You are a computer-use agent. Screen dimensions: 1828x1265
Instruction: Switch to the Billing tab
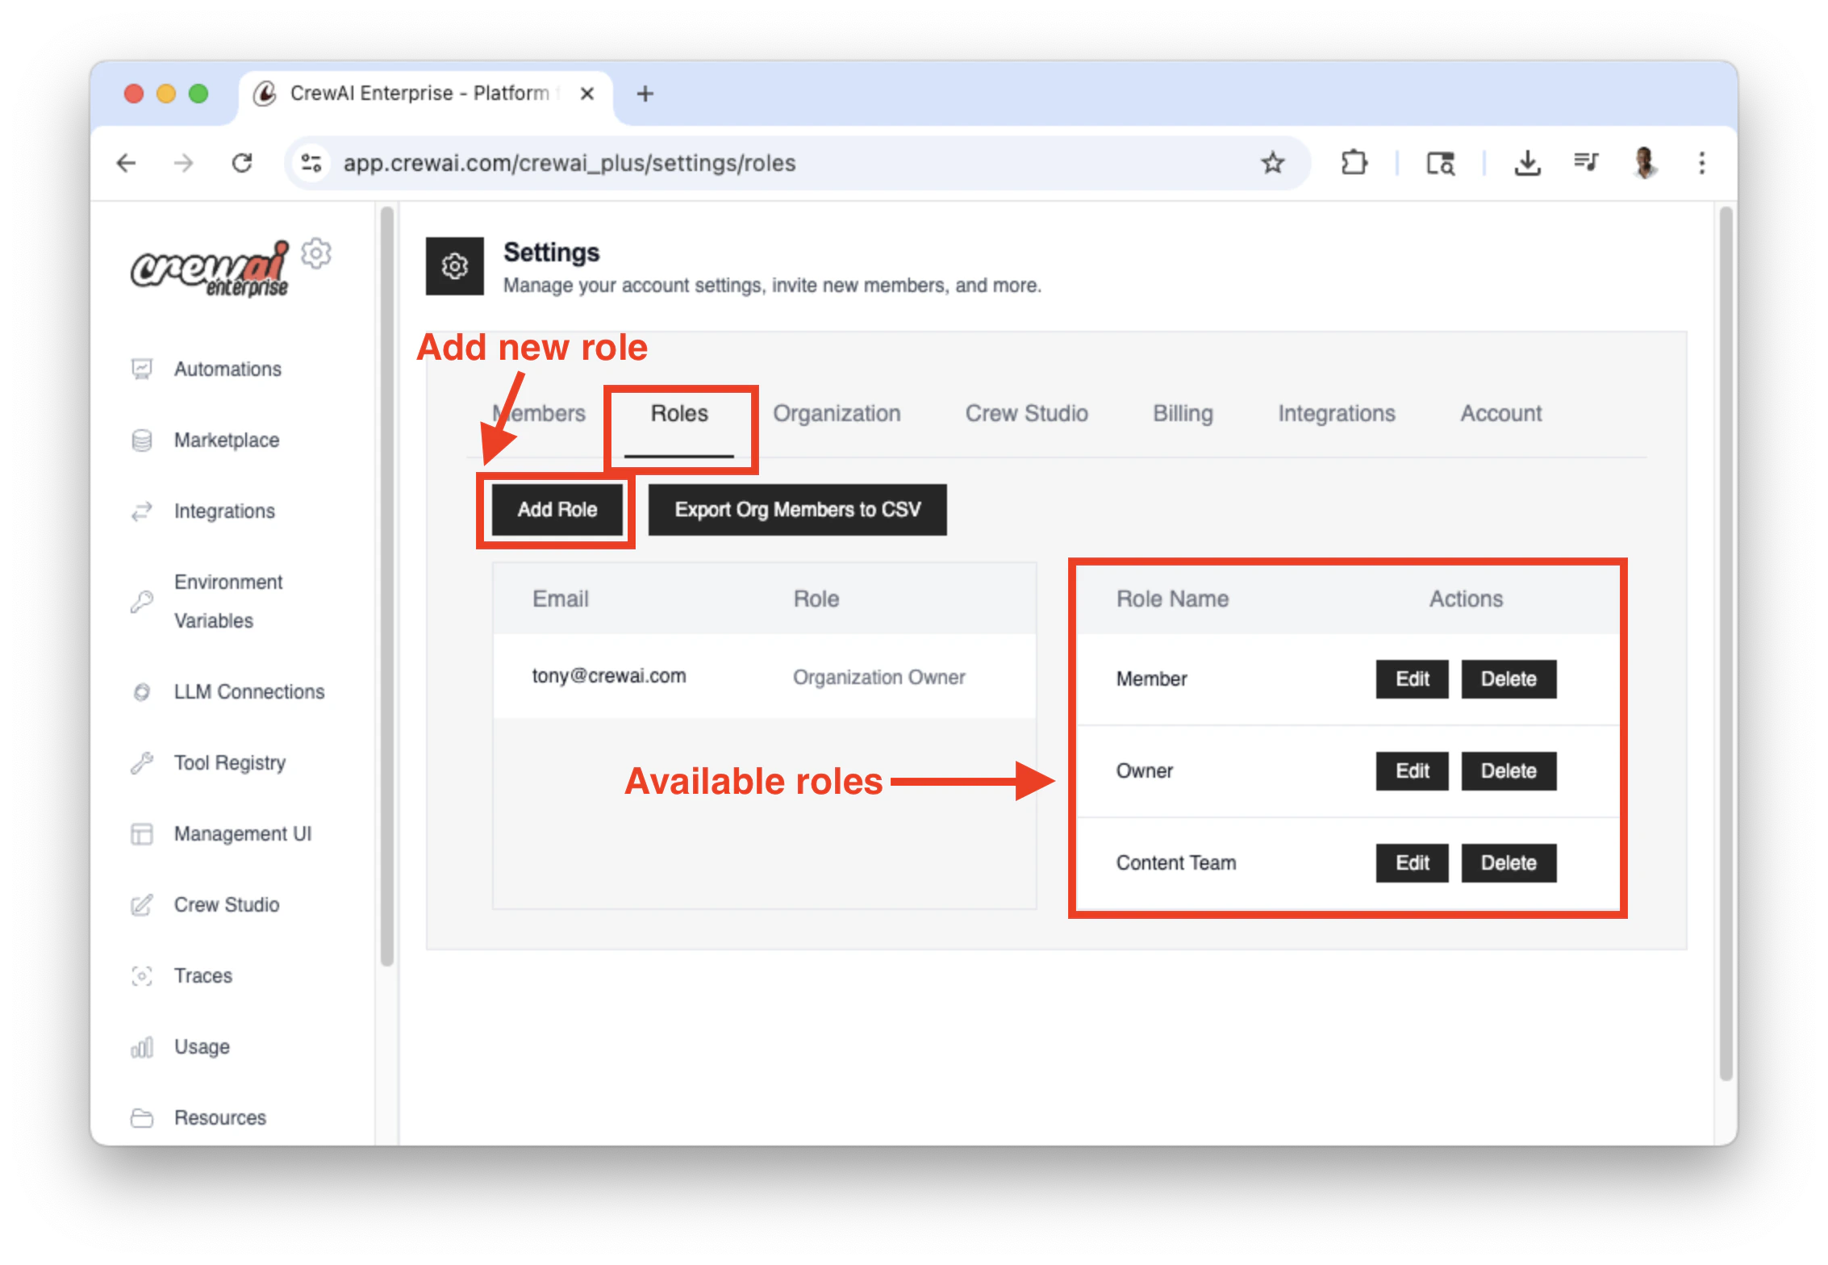(1182, 414)
